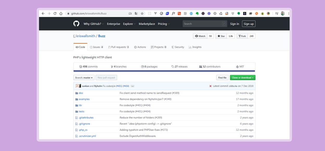325x151 pixels.
Task: Switch to the Issues tab
Action: (x=96, y=47)
